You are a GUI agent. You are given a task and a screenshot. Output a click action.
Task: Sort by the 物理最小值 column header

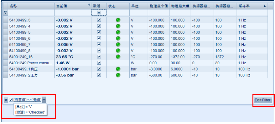tap(158, 6)
